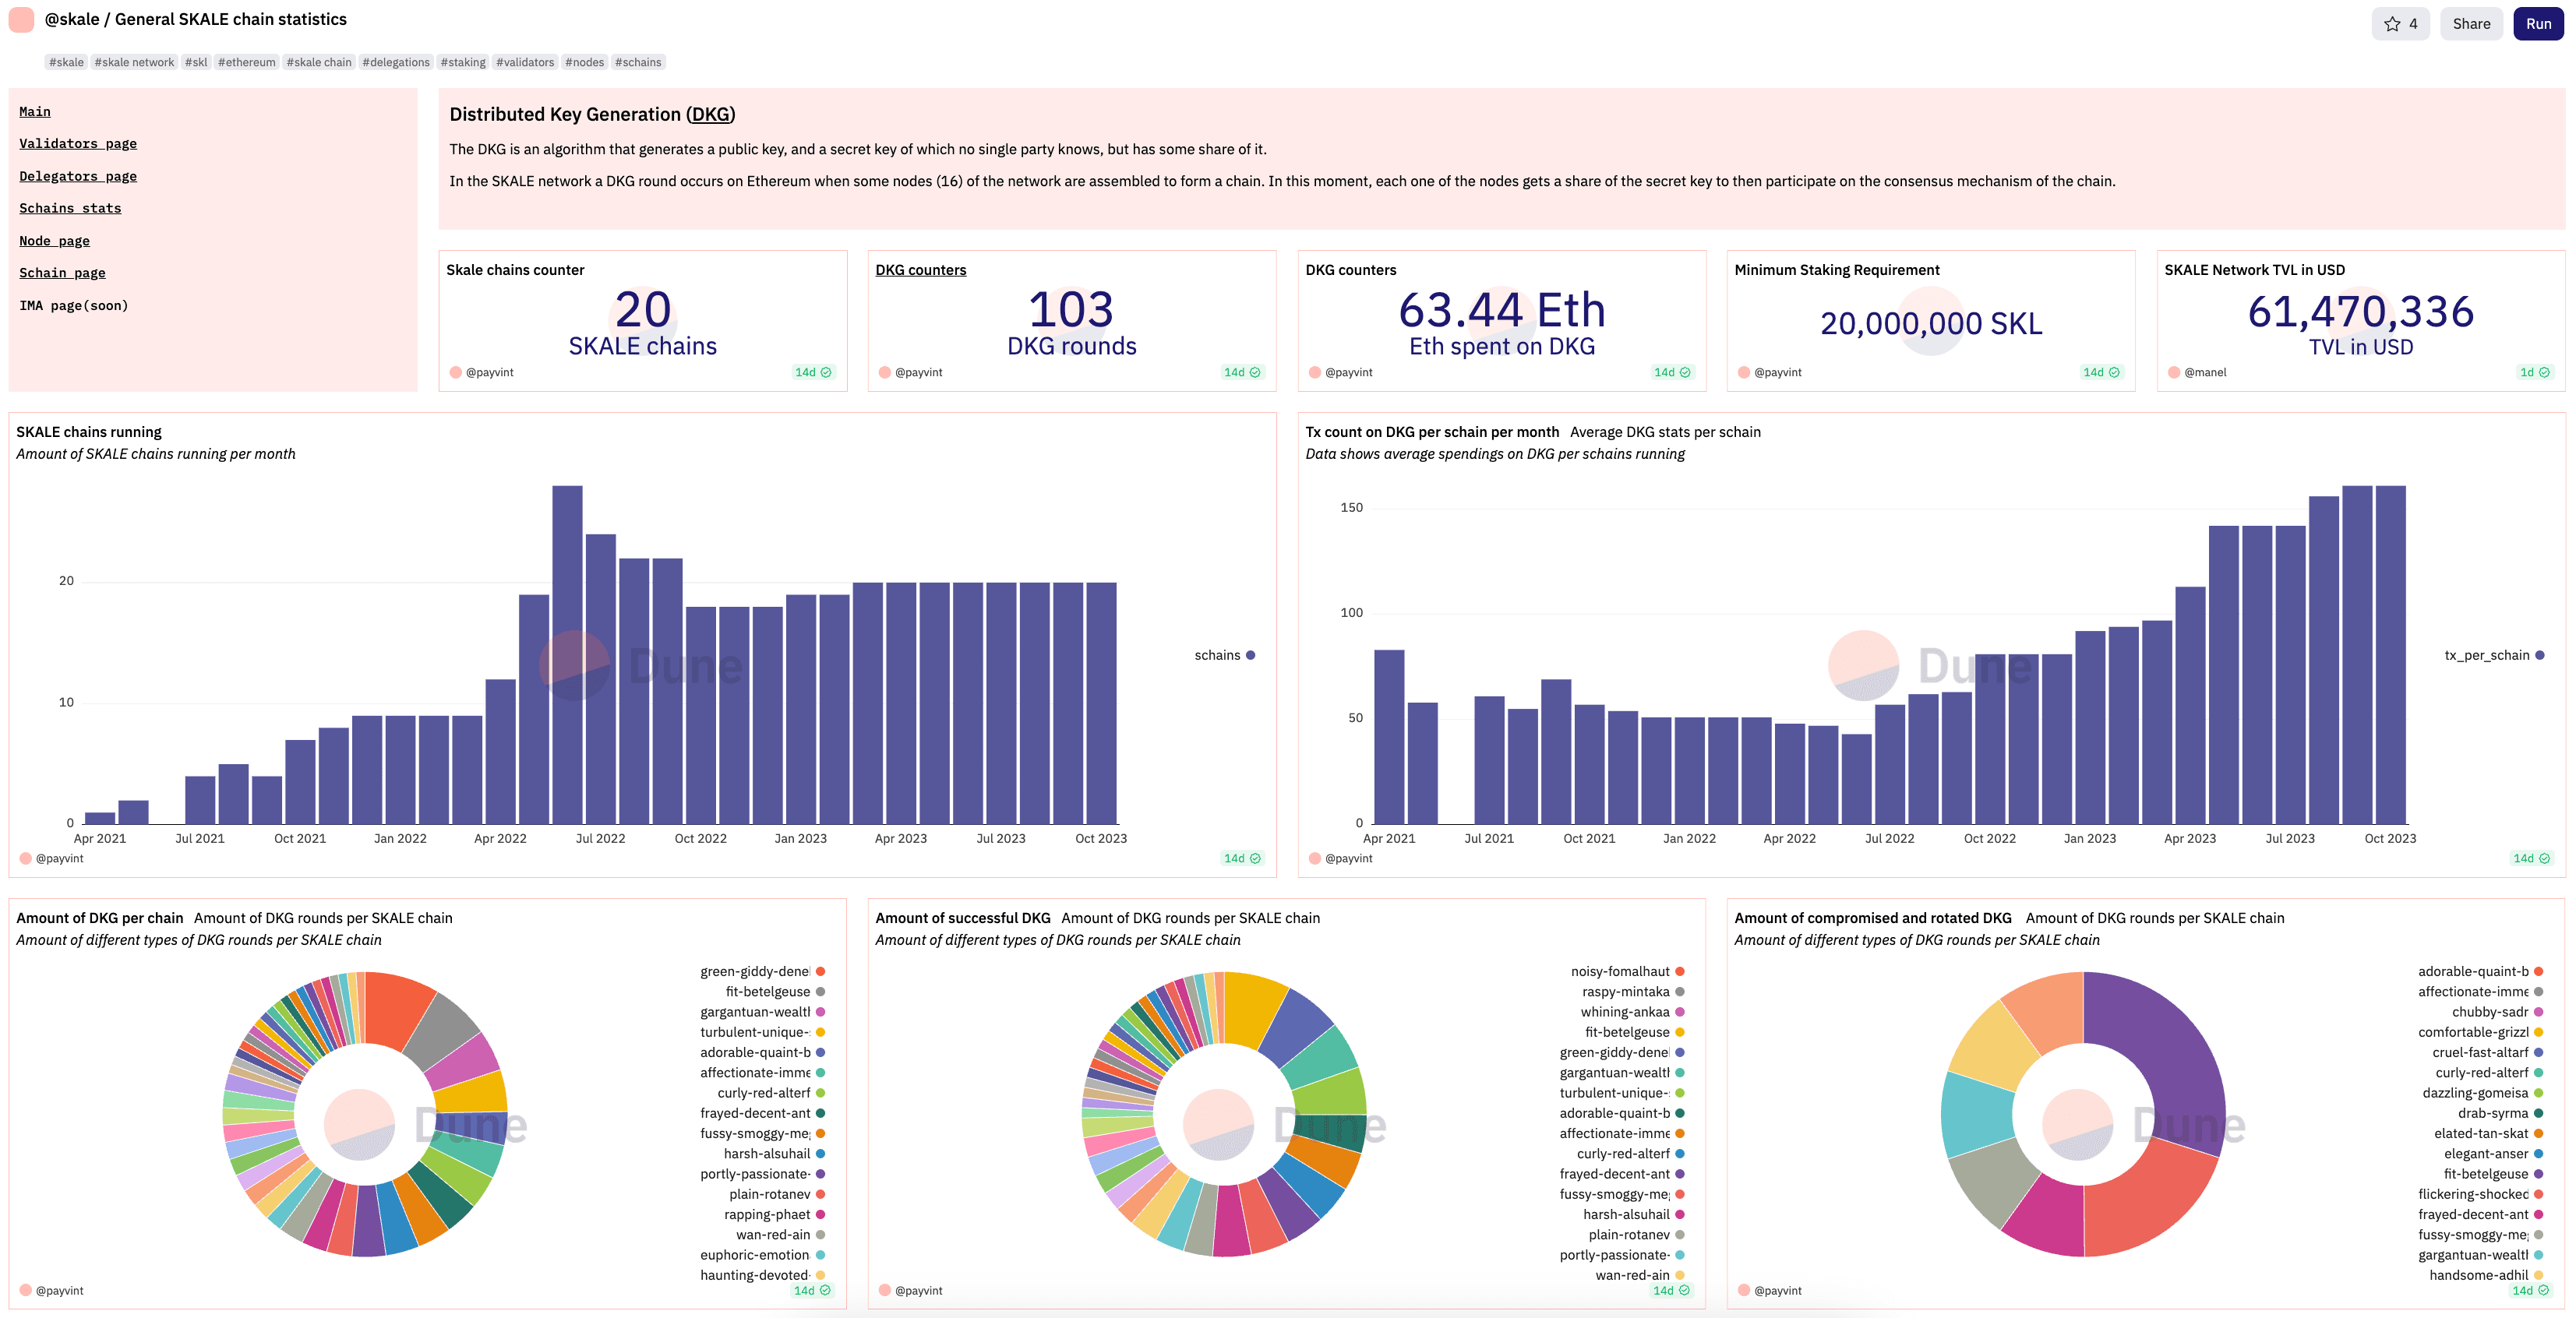The image size is (2576, 1318).
Task: Star this dashboard
Action: (x=2399, y=24)
